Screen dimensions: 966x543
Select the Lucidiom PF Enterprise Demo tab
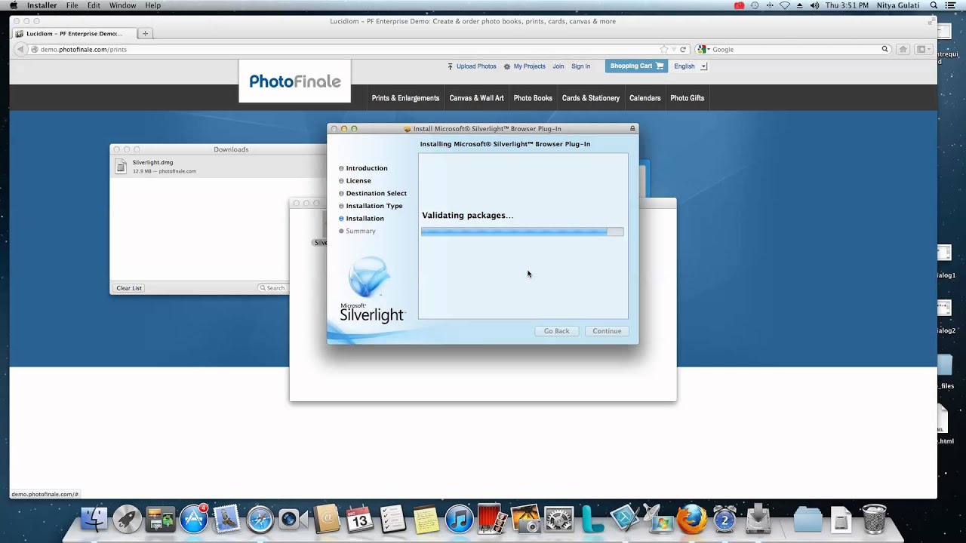pyautogui.click(x=74, y=33)
